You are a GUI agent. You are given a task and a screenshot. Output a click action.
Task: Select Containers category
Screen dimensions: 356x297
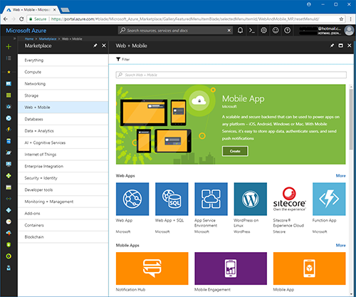pyautogui.click(x=63, y=225)
